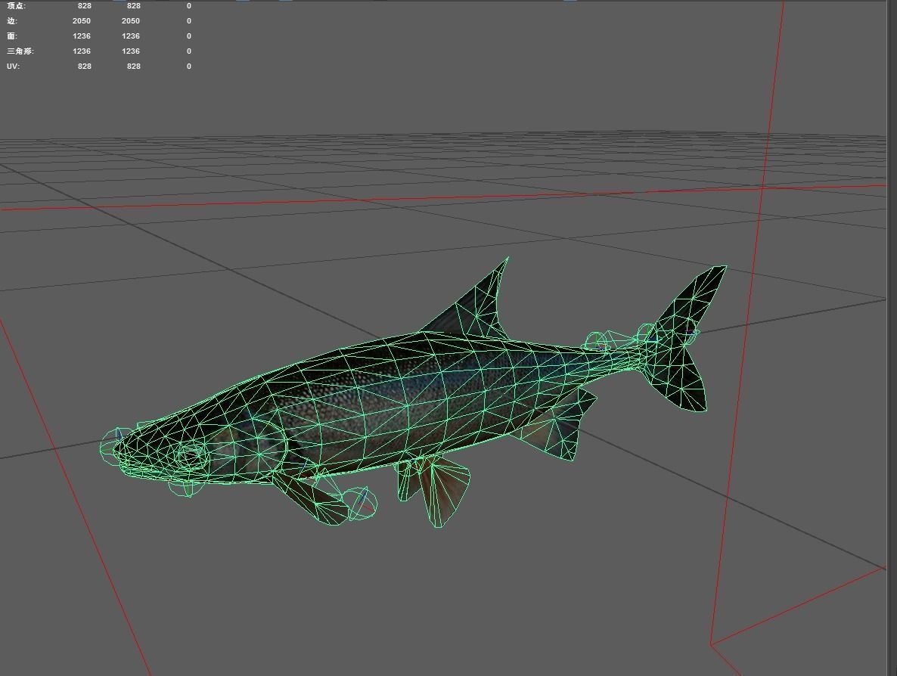This screenshot has width=897, height=676.
Task: Click the 面 face count label
Action: (12, 36)
